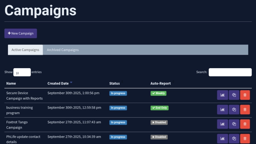
Task: Click Disabled badge in PhLife row
Action: pyautogui.click(x=159, y=137)
